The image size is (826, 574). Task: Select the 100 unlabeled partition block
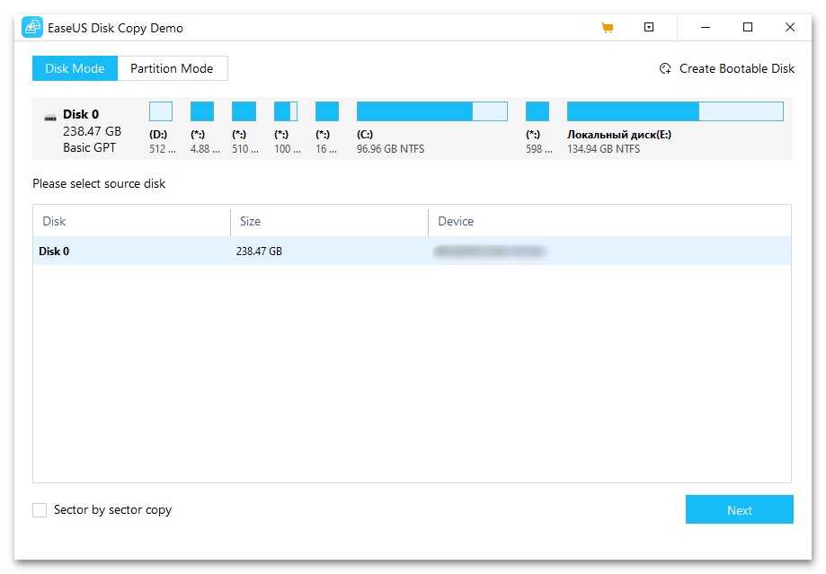click(286, 111)
